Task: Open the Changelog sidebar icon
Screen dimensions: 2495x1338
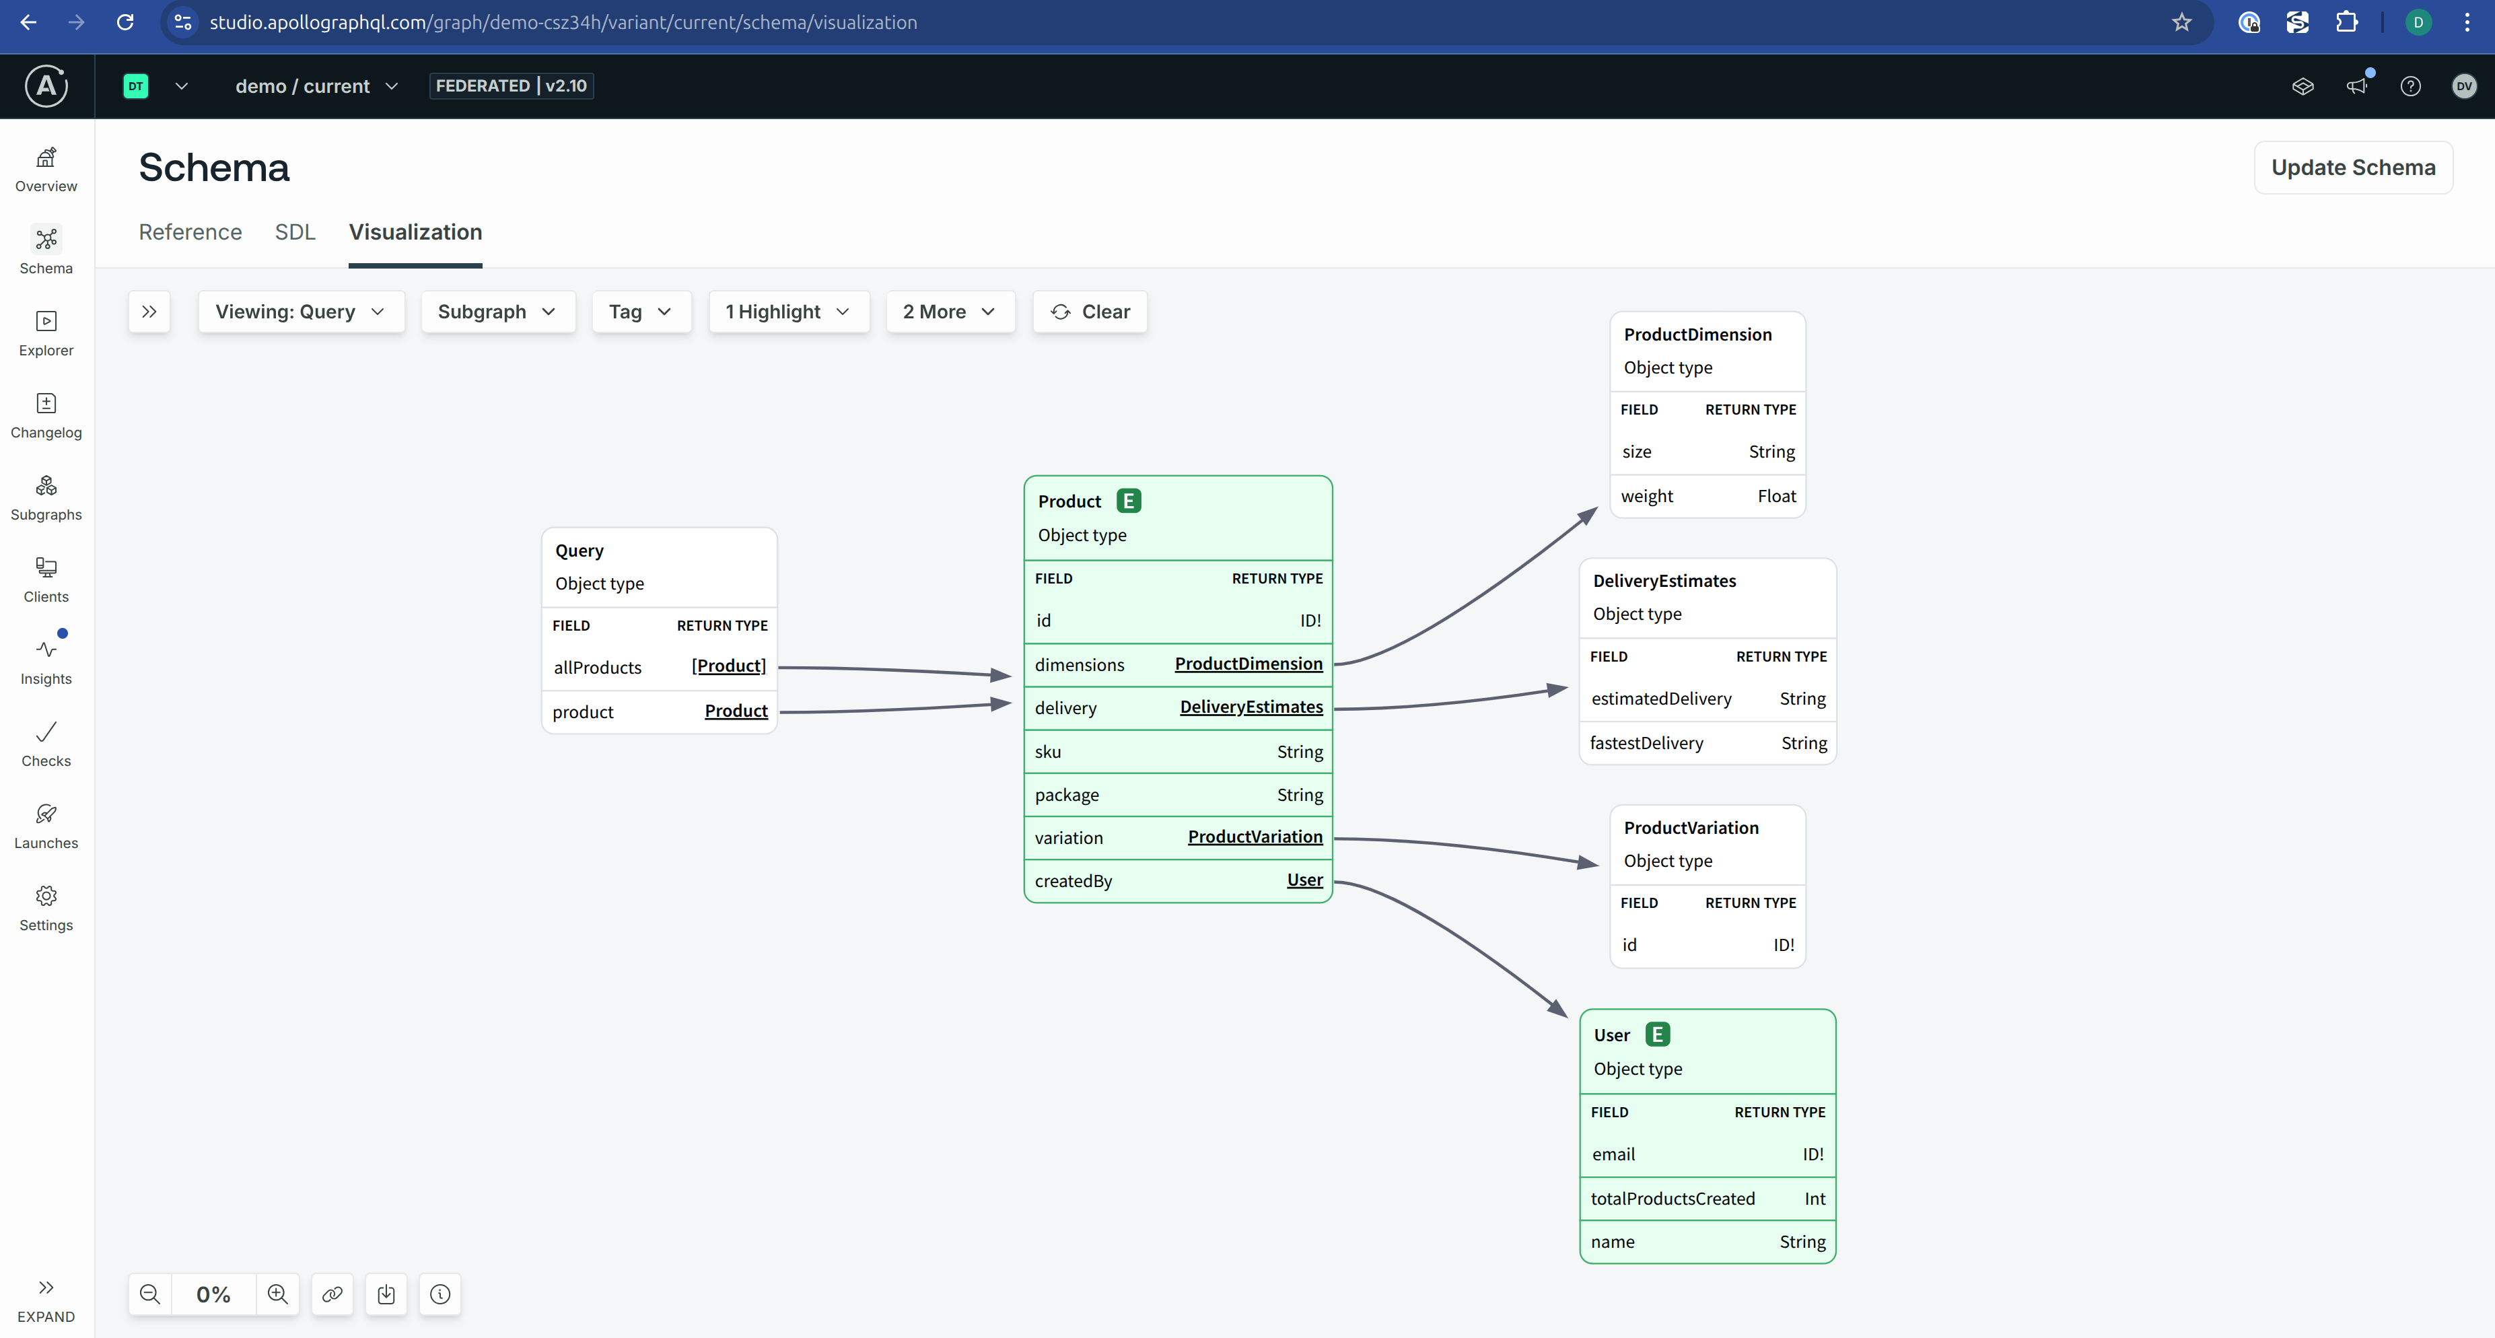Action: (x=46, y=415)
